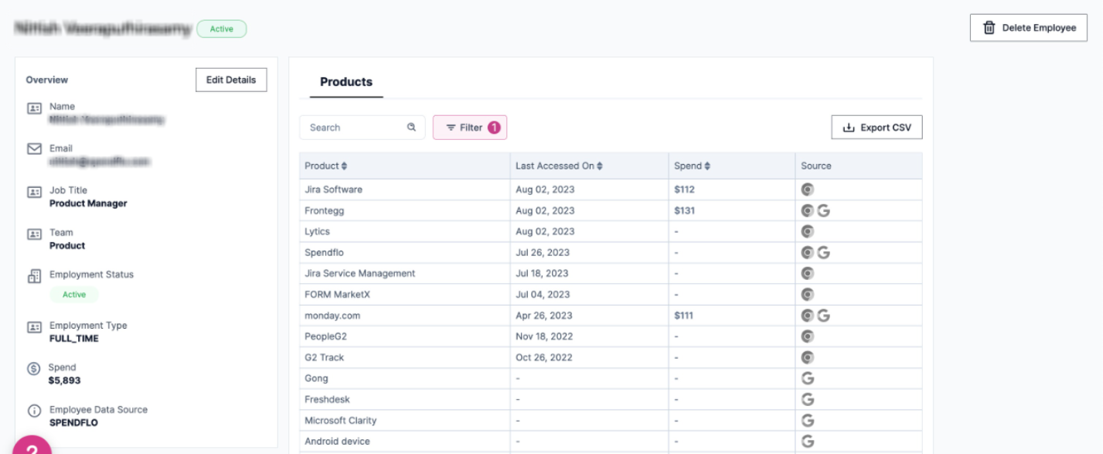The image size is (1103, 454).
Task: Click Microsoft Clarity in the table
Action: pyautogui.click(x=341, y=421)
